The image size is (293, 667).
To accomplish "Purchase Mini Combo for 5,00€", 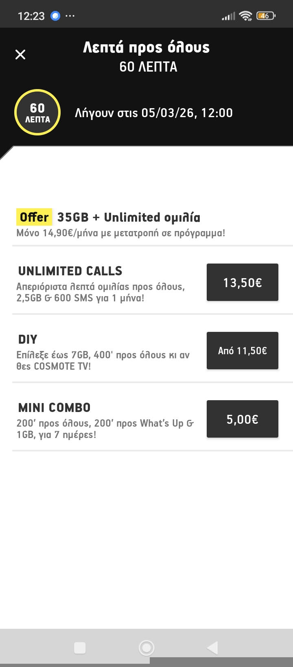I will click(242, 419).
